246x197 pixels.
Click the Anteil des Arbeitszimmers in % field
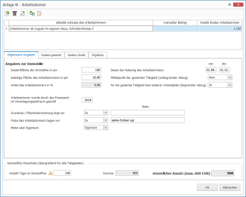point(92,85)
